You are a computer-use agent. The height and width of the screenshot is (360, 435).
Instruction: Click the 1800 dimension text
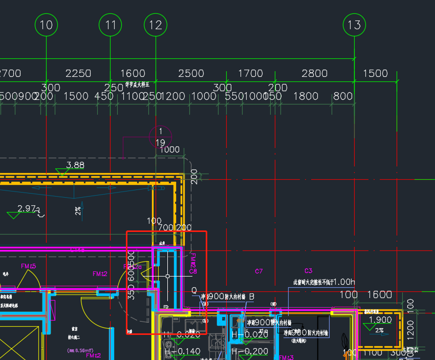[x=306, y=96]
